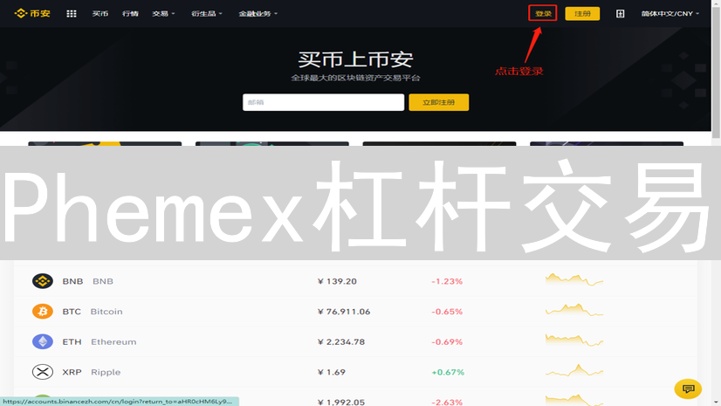Click the -2.63% change value

(x=447, y=402)
